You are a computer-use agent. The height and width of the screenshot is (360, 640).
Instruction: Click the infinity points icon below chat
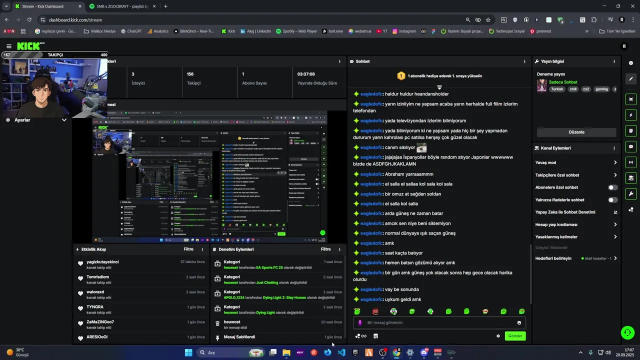point(360,336)
